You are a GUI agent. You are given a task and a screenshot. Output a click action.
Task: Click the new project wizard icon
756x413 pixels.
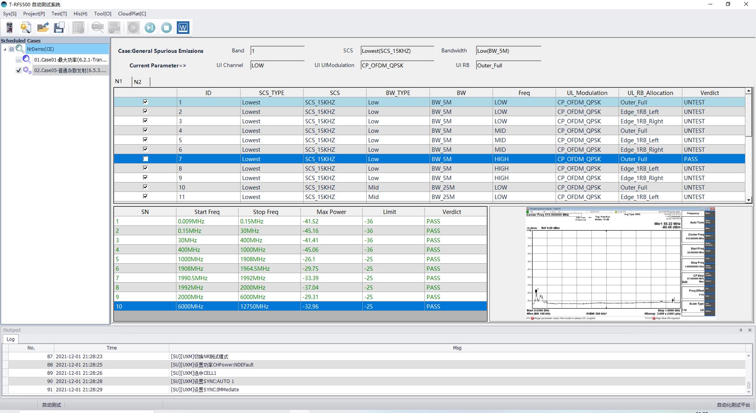pos(26,28)
